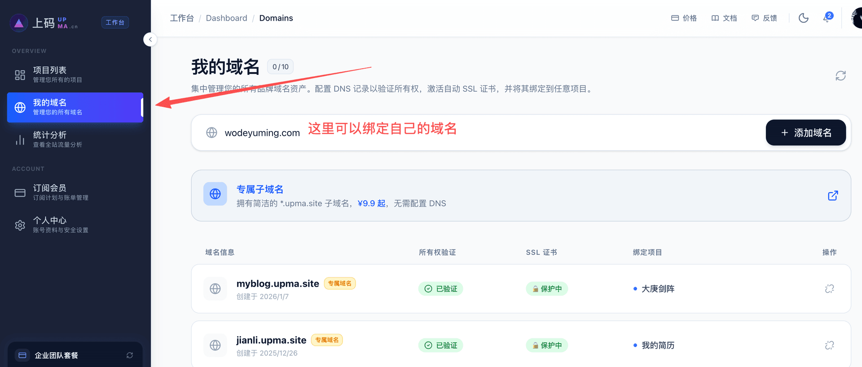The height and width of the screenshot is (367, 862).
Task: Click the 价格 pricing link
Action: pyautogui.click(x=684, y=18)
